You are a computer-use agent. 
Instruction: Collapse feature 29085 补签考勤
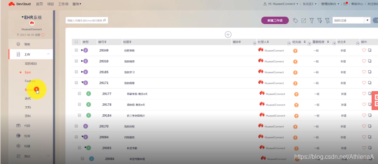[85, 147]
